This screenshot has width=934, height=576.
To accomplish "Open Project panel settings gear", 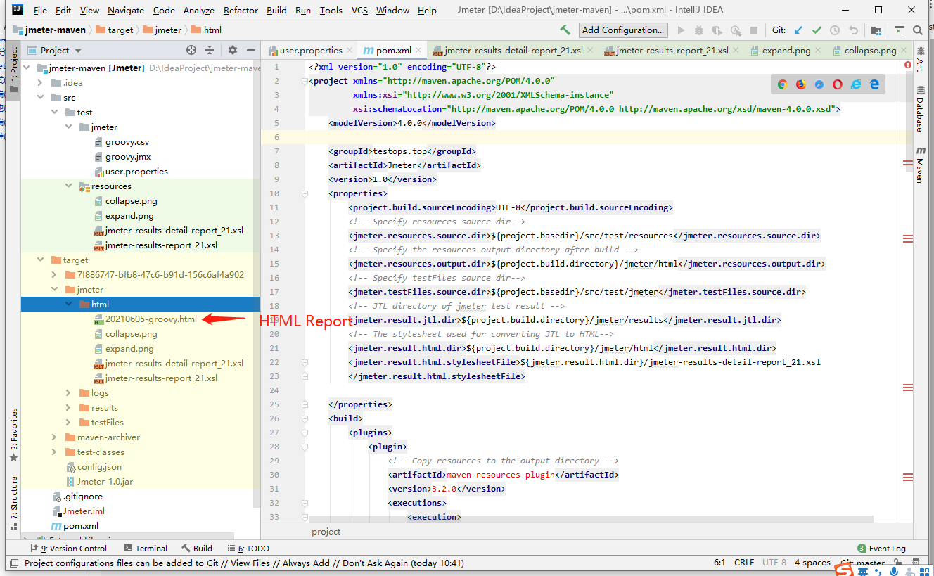I will pos(233,50).
